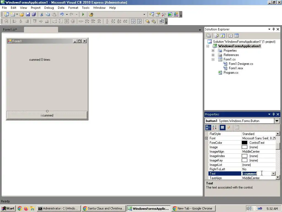Viewport: 282px width, 212px height.
Task: Click the Properties grid scroll-up arrow
Action: click(x=278, y=134)
